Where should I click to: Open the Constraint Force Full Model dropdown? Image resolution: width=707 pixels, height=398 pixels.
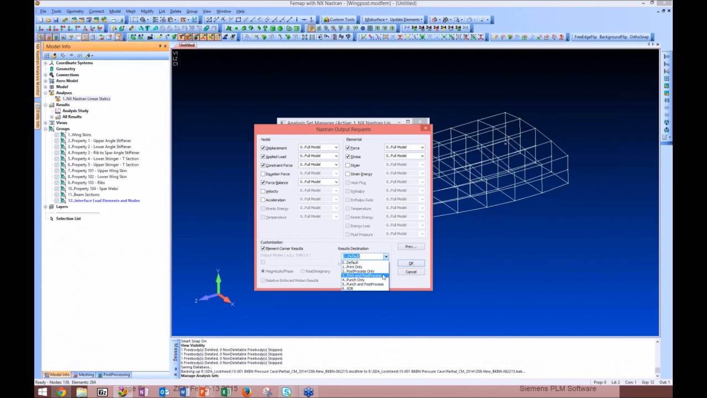(319, 164)
